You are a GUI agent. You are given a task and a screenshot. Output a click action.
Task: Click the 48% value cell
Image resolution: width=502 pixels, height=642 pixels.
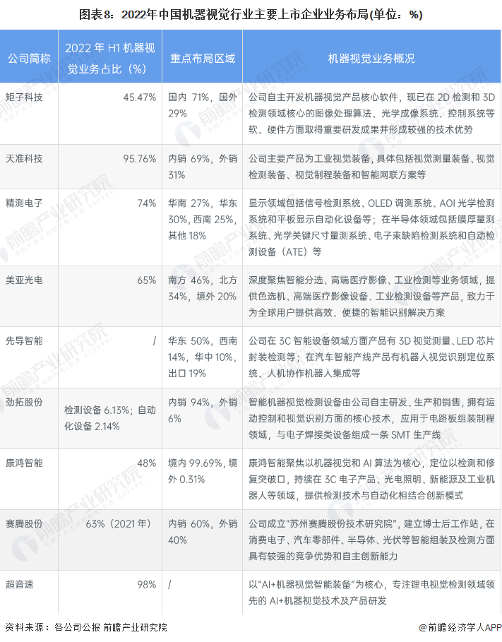point(147,463)
